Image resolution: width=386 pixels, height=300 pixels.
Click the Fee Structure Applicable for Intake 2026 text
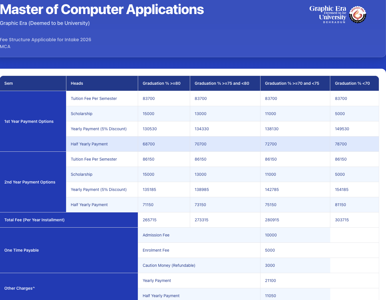coord(45,40)
